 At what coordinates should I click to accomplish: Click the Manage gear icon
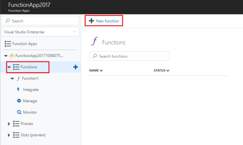point(19,101)
